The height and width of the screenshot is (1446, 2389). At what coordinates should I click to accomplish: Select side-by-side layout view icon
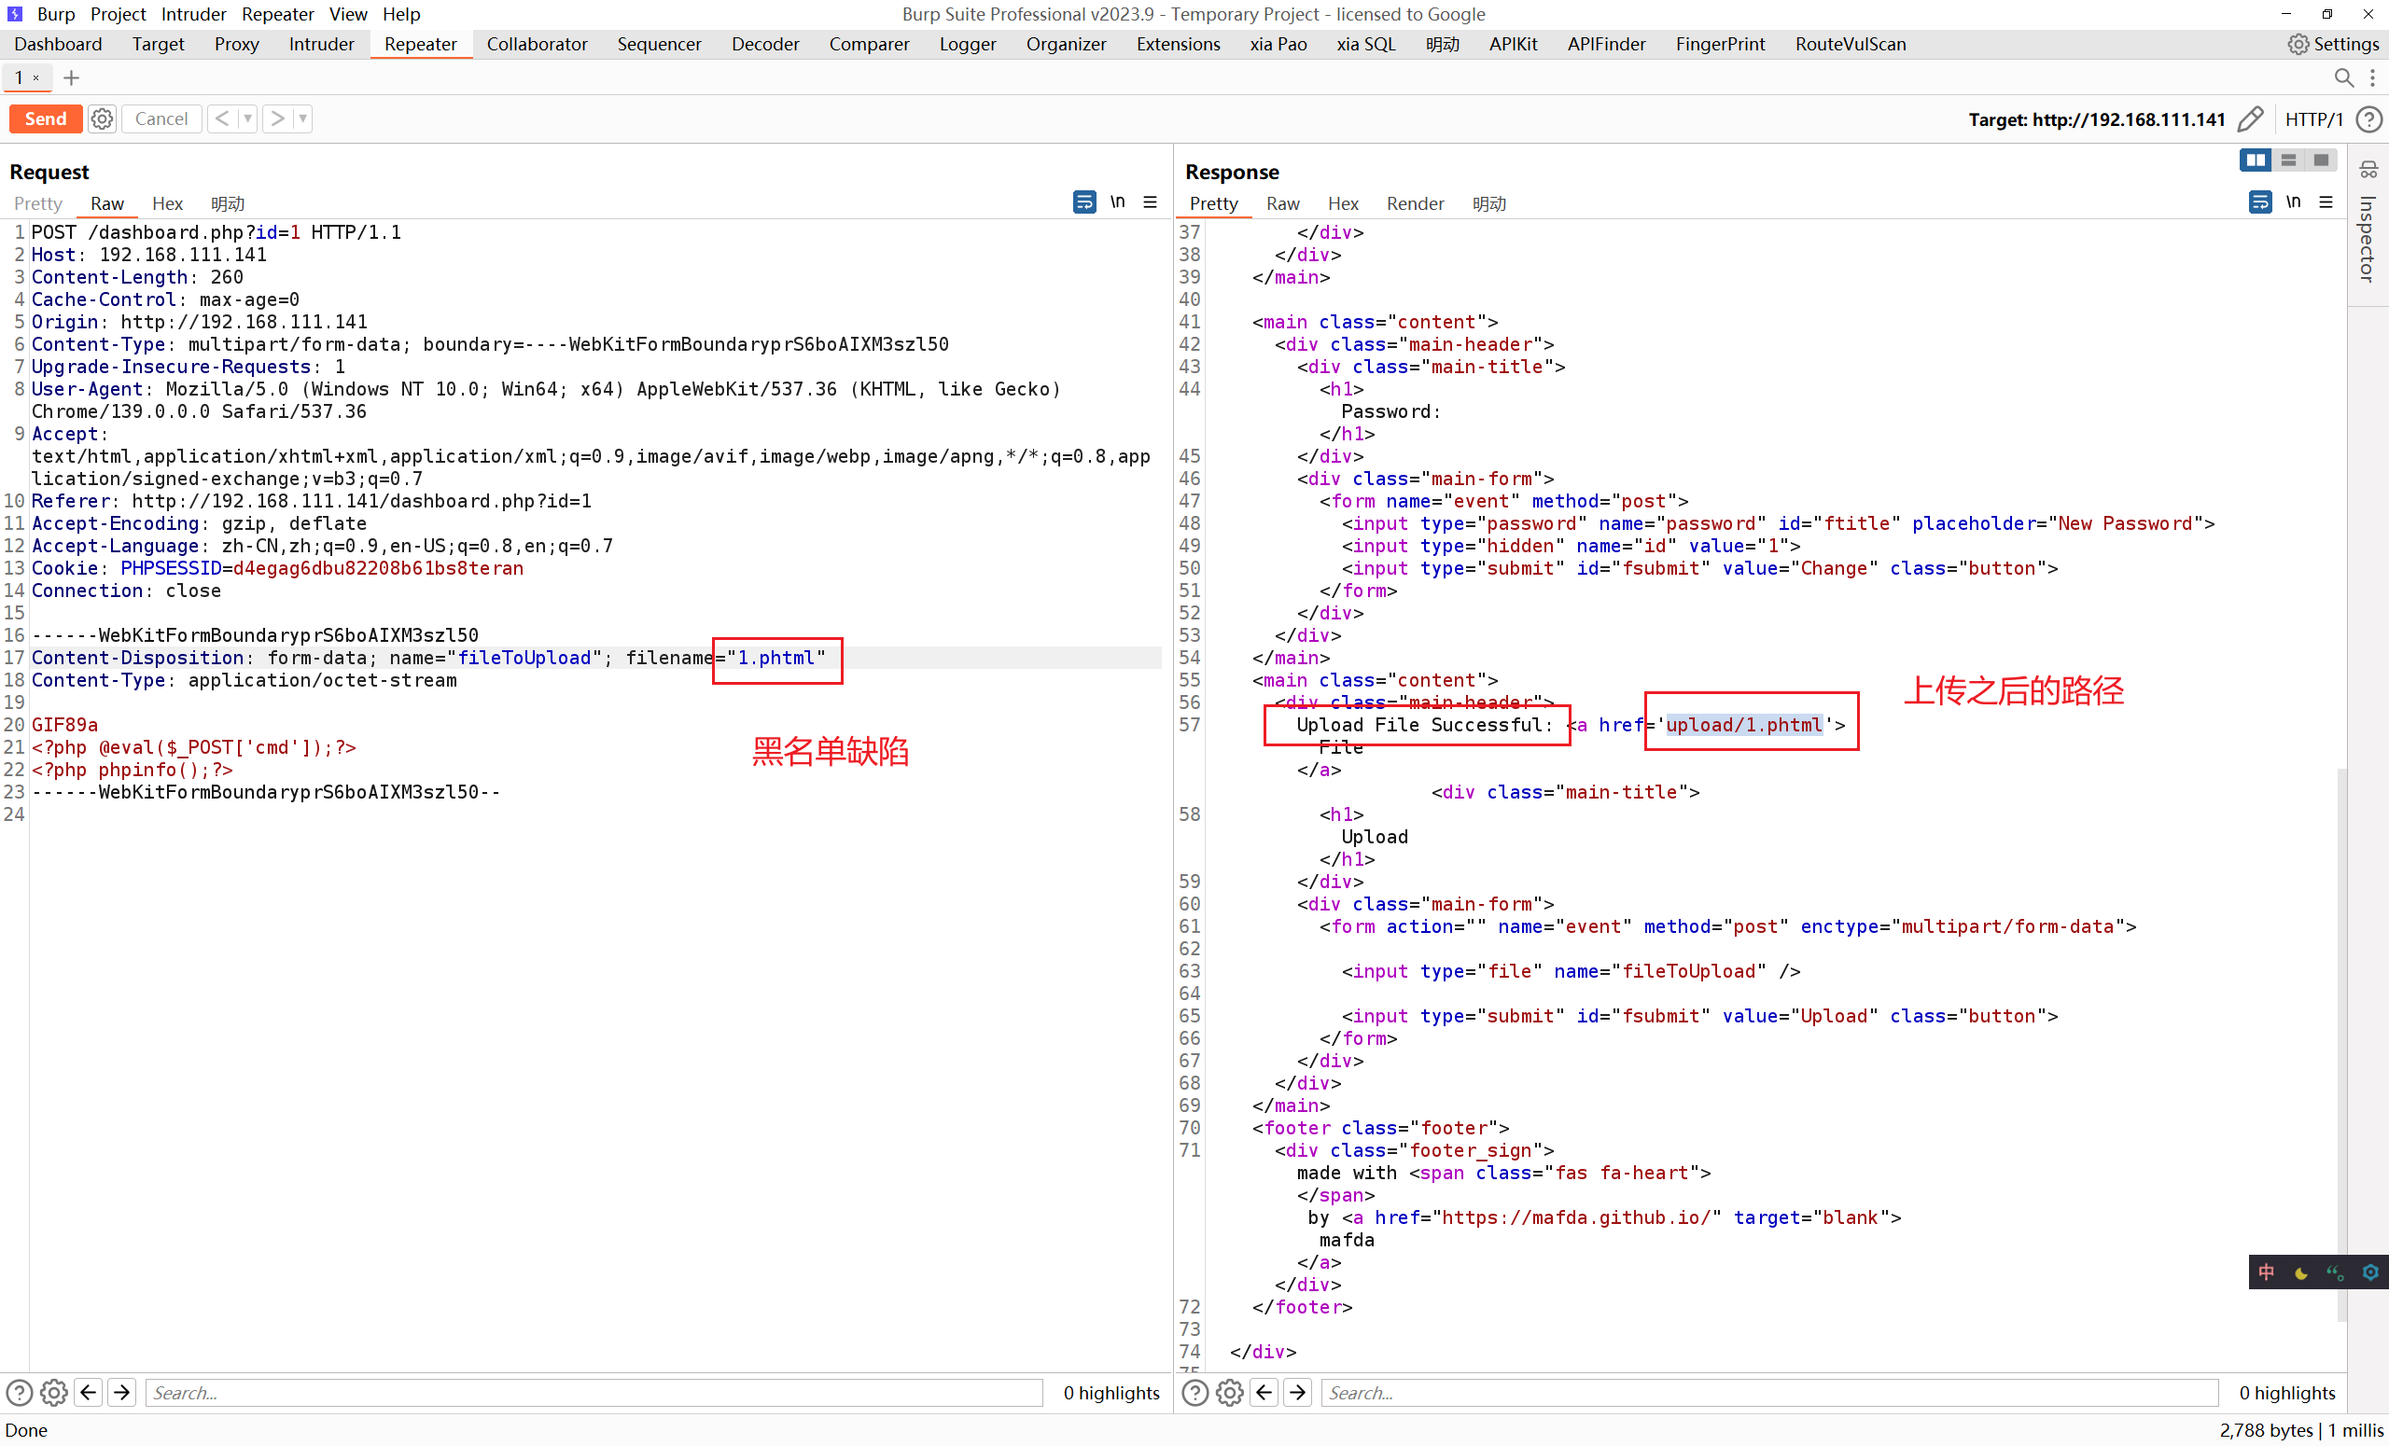click(x=2256, y=160)
